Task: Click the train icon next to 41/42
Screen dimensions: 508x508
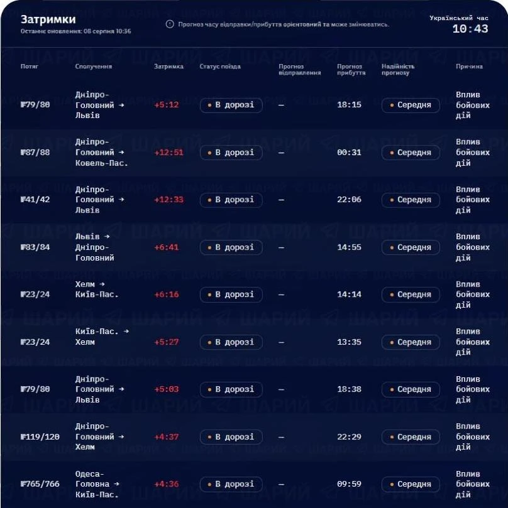Action: tap(23, 200)
